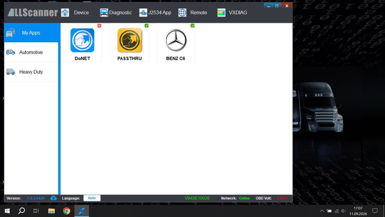The height and width of the screenshot is (217, 385).
Task: Click the ALLScanner logo
Action: pos(32,13)
